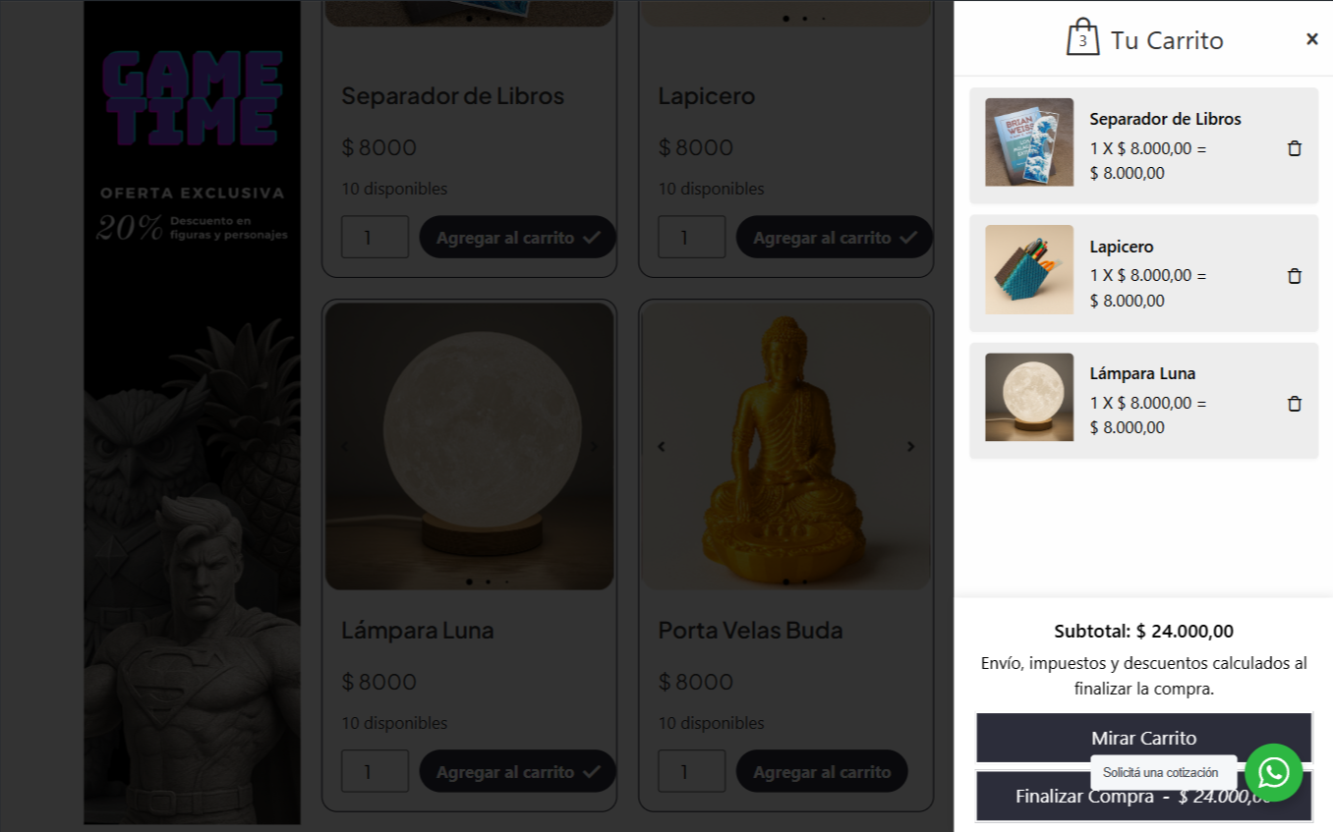Open Separador de Libros cart thumbnail
Viewport: 1333px width, 832px height.
(x=1029, y=142)
